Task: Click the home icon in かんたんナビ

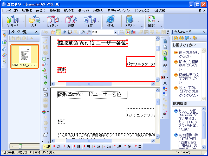Action: (181, 38)
